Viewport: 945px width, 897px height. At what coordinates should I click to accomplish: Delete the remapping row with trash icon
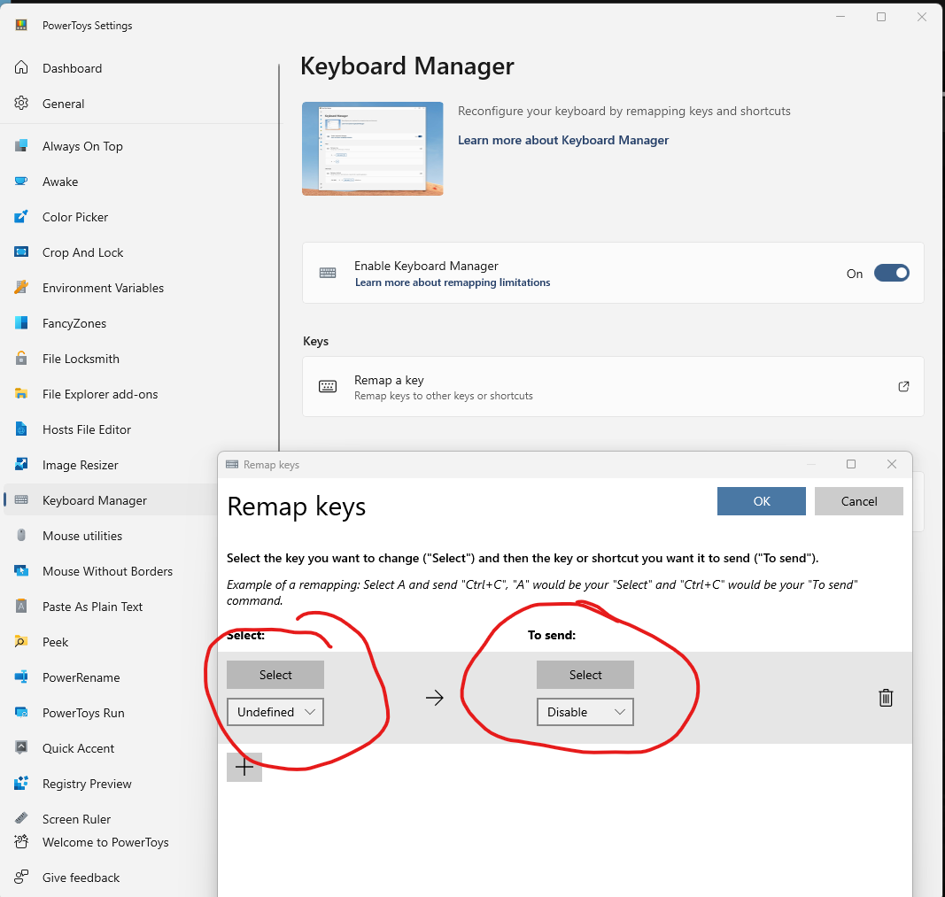[886, 698]
